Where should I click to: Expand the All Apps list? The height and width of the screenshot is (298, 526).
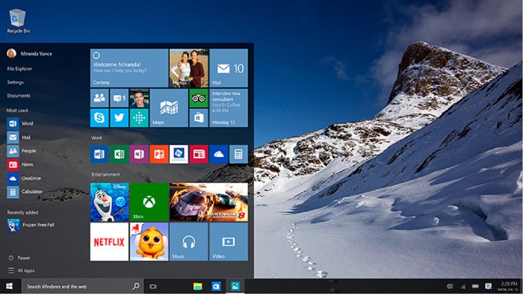[x=21, y=270]
